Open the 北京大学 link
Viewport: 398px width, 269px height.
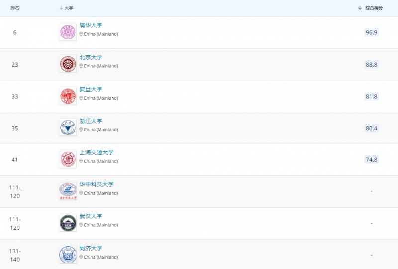(91, 57)
